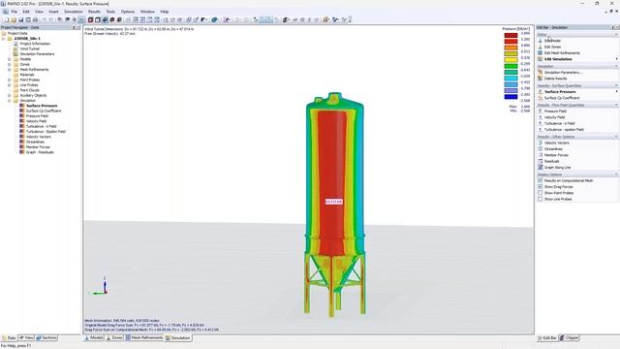Select Turbulence - Epsilon Field in navigator tree

point(46,132)
